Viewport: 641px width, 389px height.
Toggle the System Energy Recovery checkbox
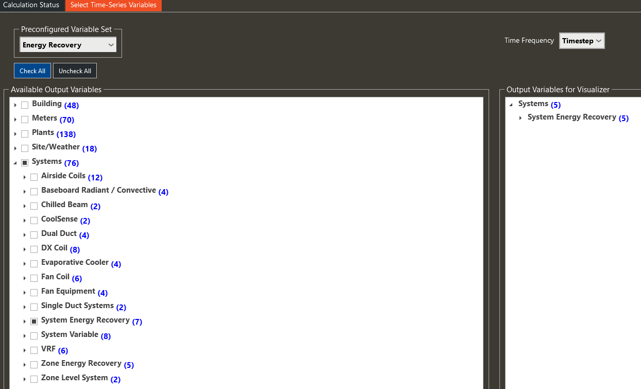click(34, 322)
